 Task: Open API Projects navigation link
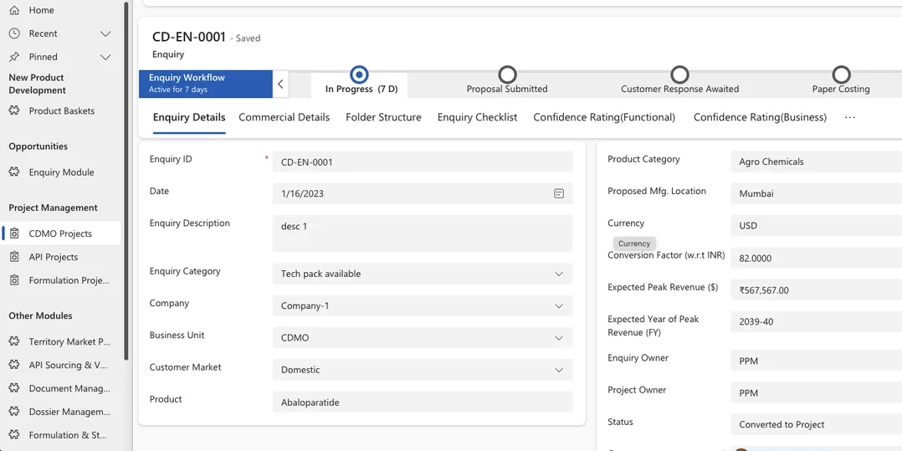click(54, 257)
